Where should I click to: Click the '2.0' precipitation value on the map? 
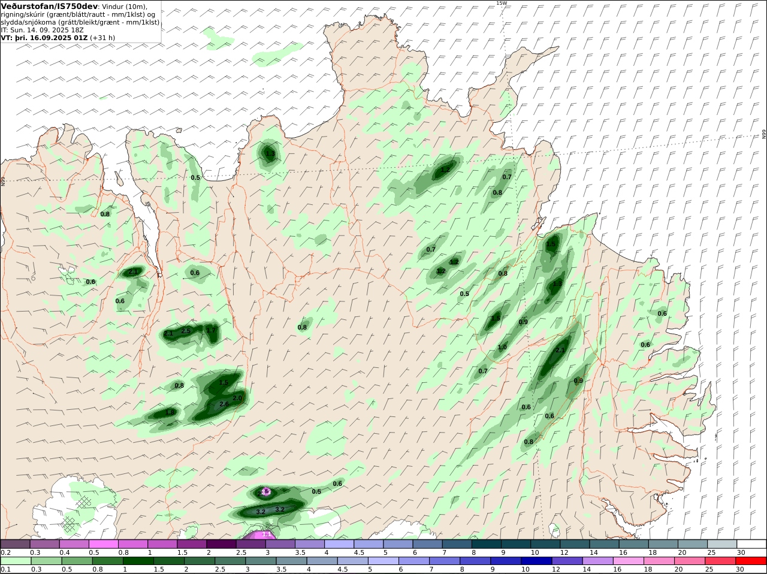(237, 398)
